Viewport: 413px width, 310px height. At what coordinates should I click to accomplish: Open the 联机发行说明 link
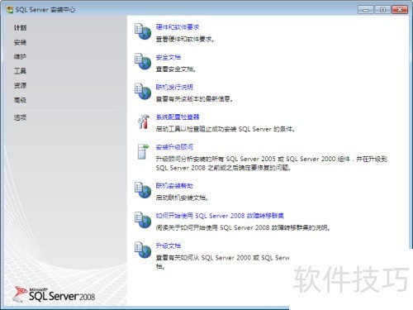[x=174, y=87]
